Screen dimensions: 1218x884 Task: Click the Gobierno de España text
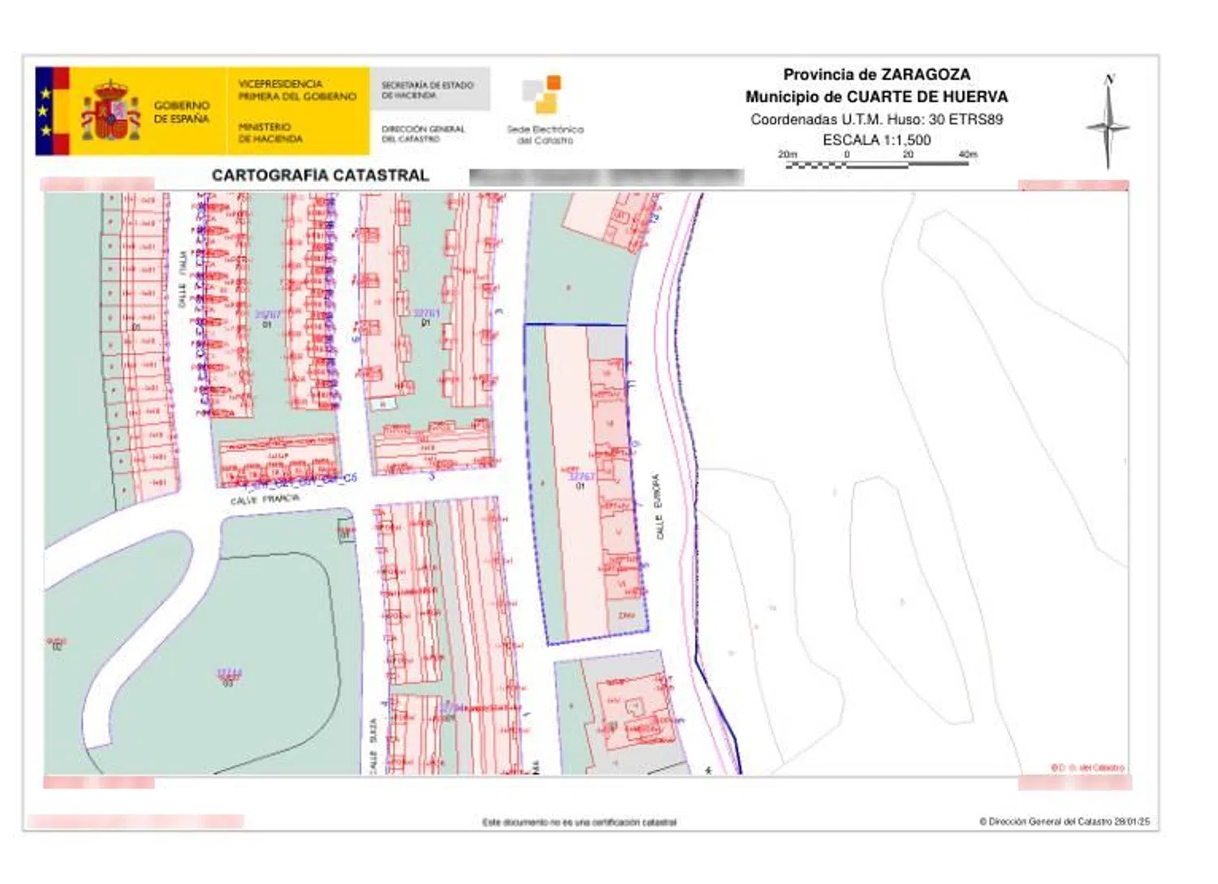pyautogui.click(x=182, y=112)
